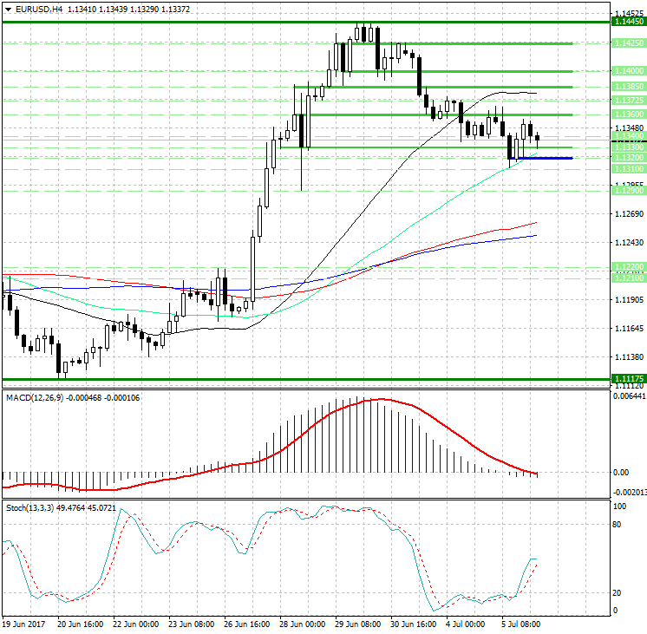Image resolution: width=647 pixels, height=634 pixels.
Task: Click the 0.006441 MACD scale value
Action: pyautogui.click(x=627, y=396)
